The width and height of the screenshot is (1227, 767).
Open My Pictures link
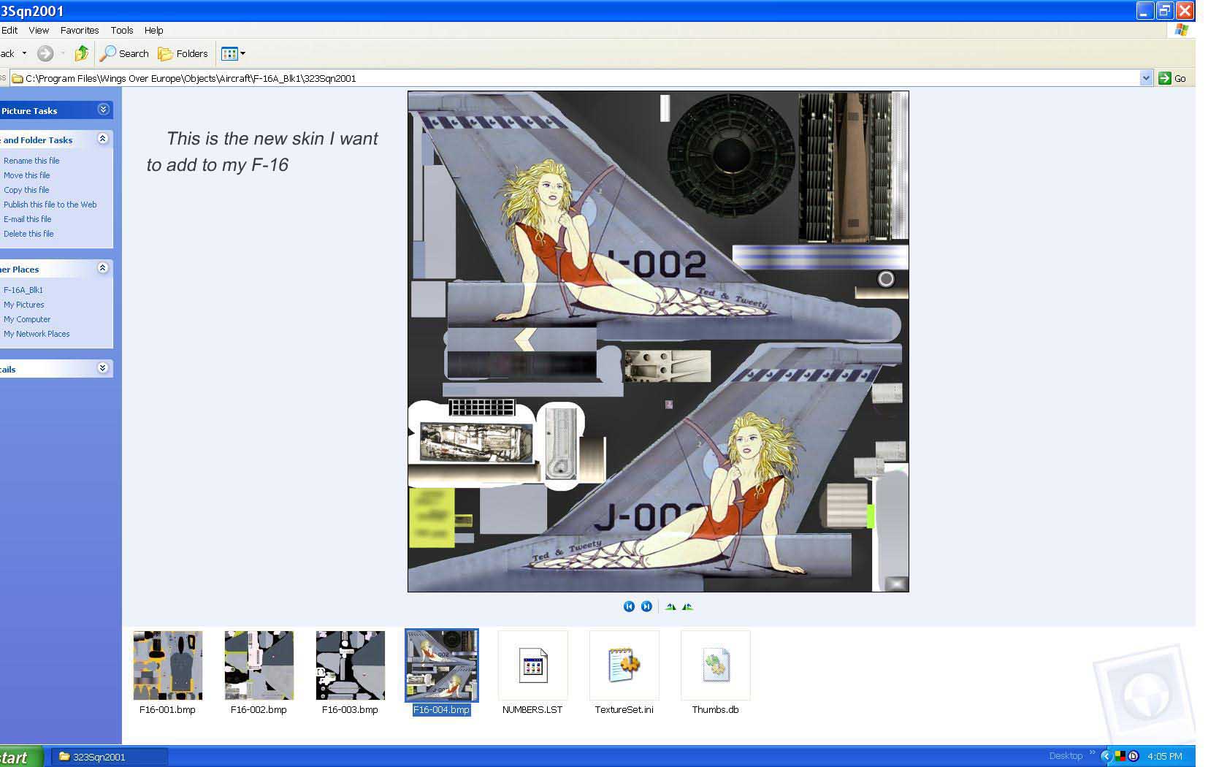24,305
